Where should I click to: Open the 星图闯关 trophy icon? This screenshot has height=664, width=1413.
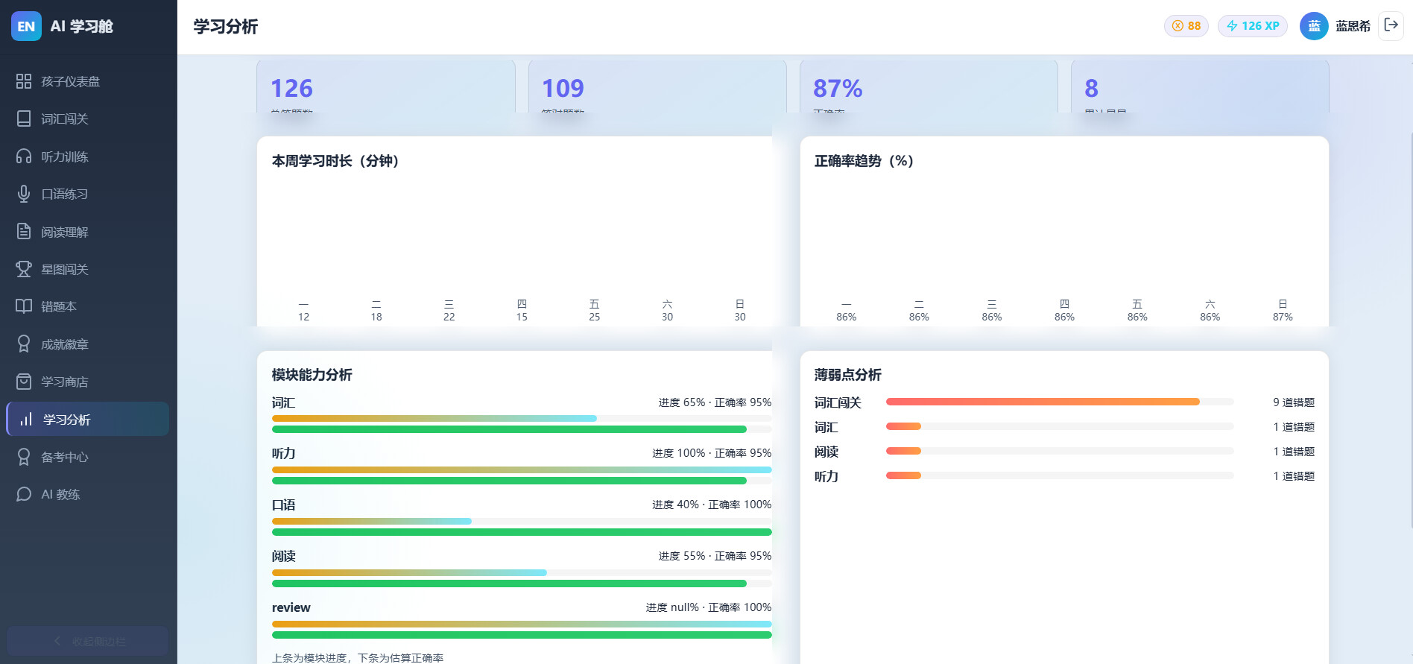click(x=24, y=269)
